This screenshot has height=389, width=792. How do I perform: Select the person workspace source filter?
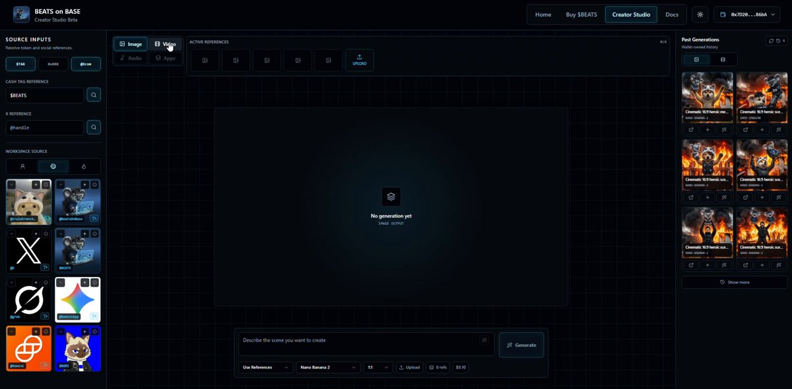click(x=22, y=167)
